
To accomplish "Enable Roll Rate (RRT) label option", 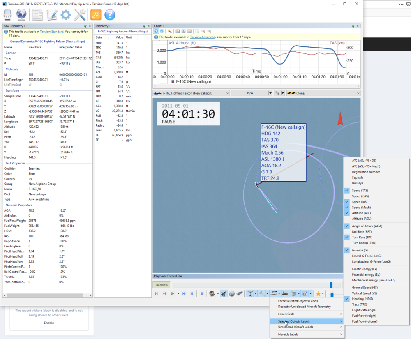I will pyautogui.click(x=362, y=232).
